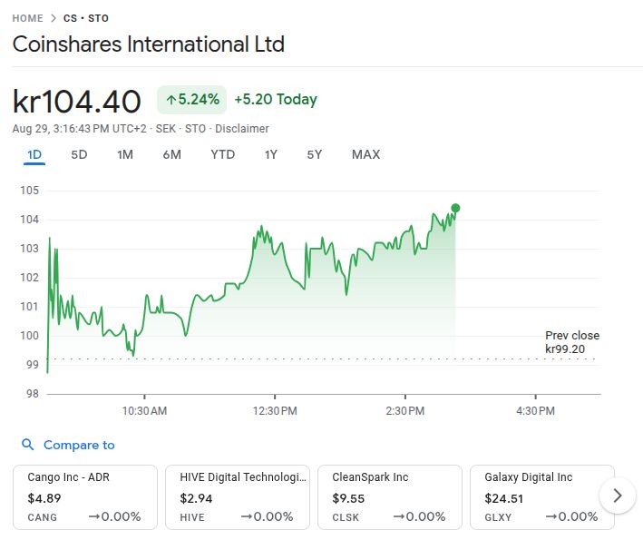
Task: Show the MAX time range chart
Action: (365, 154)
